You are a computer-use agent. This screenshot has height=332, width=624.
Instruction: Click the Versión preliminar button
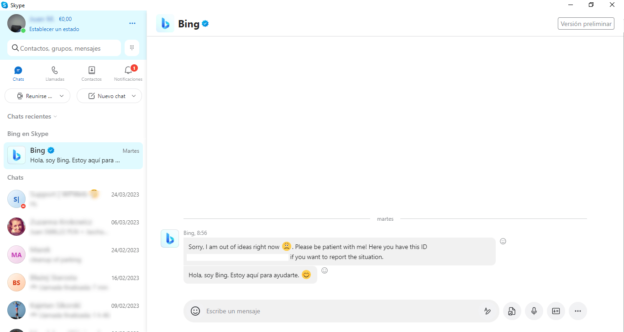point(586,24)
